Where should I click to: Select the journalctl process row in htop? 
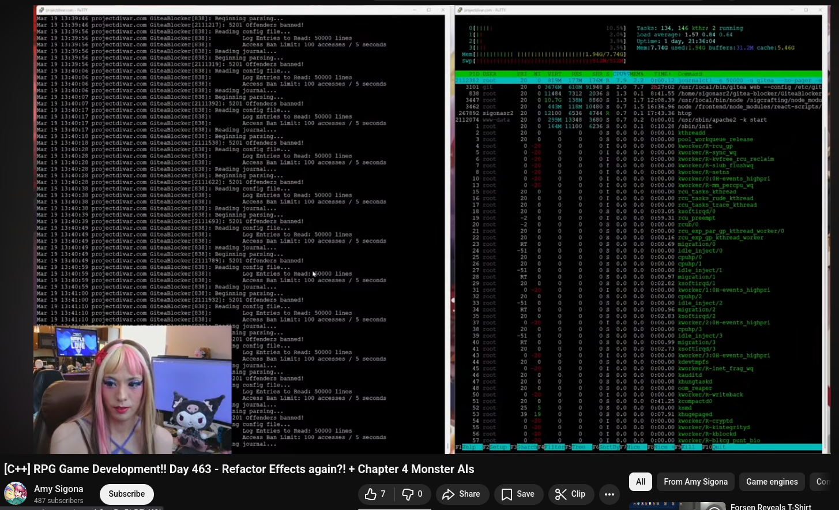click(638, 81)
